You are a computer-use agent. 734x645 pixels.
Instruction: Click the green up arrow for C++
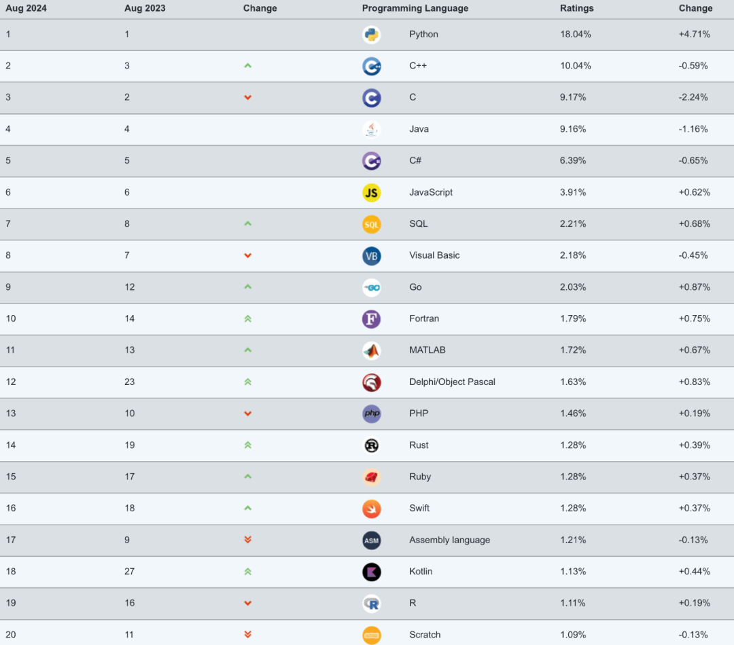247,66
